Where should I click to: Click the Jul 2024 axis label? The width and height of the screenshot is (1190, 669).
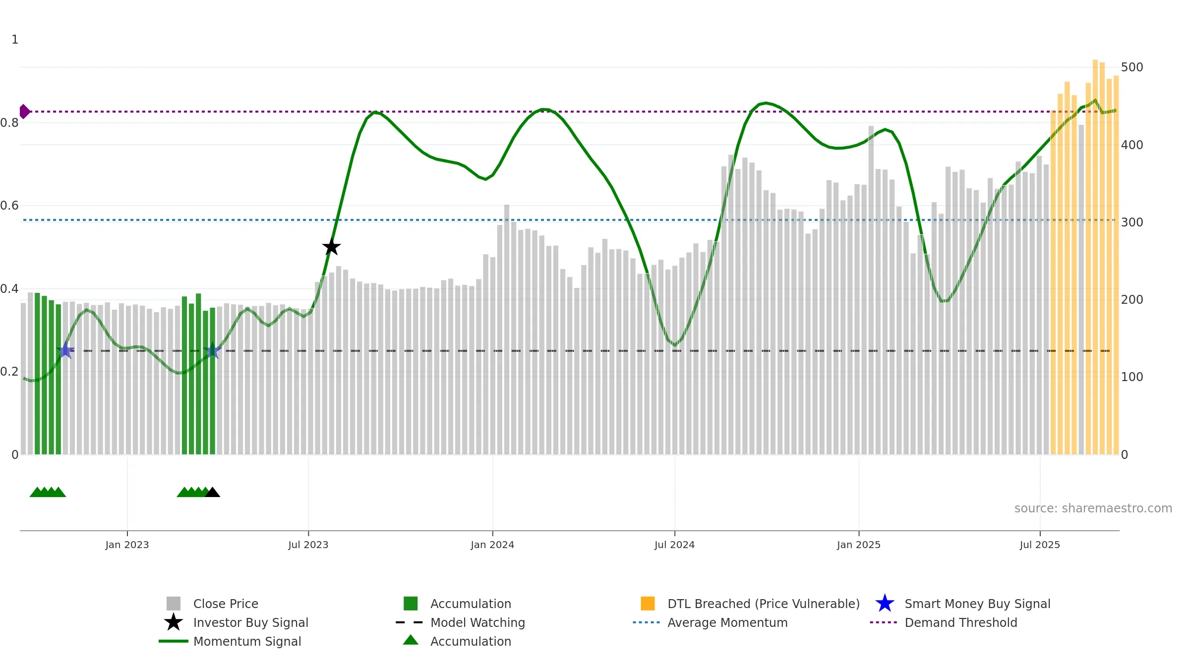[x=674, y=545]
